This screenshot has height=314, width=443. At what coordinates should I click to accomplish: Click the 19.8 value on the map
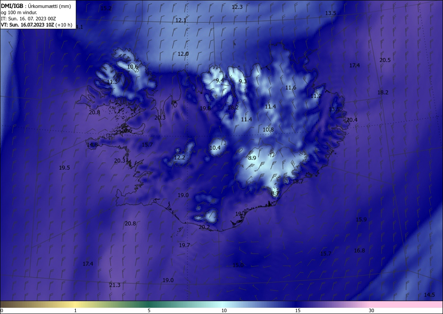(x=206, y=108)
